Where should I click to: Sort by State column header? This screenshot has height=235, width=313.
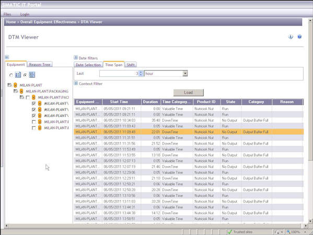(x=231, y=102)
